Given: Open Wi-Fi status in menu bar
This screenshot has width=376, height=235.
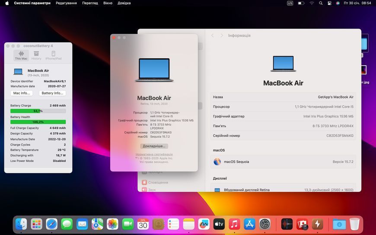Looking at the screenshot, I should click(312, 3).
